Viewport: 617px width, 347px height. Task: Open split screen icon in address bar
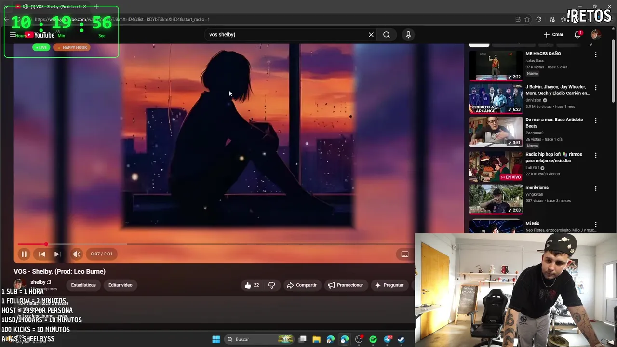tap(518, 19)
